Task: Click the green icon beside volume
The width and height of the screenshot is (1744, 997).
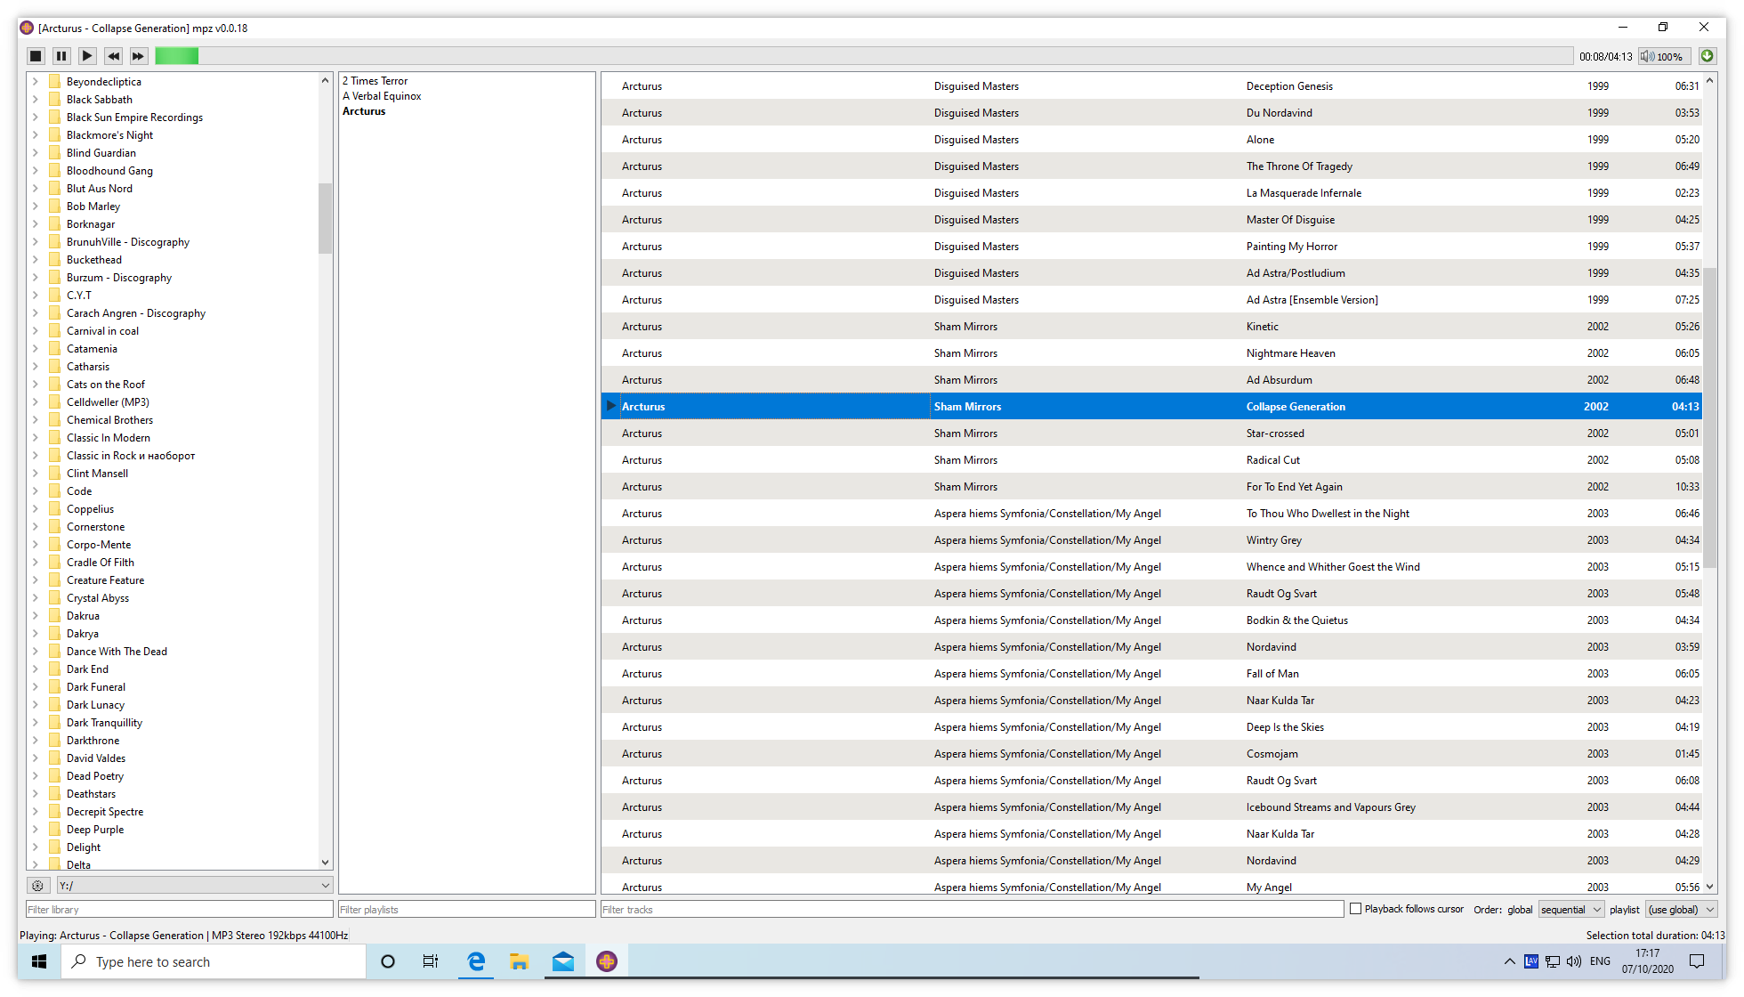Action: 1708,56
